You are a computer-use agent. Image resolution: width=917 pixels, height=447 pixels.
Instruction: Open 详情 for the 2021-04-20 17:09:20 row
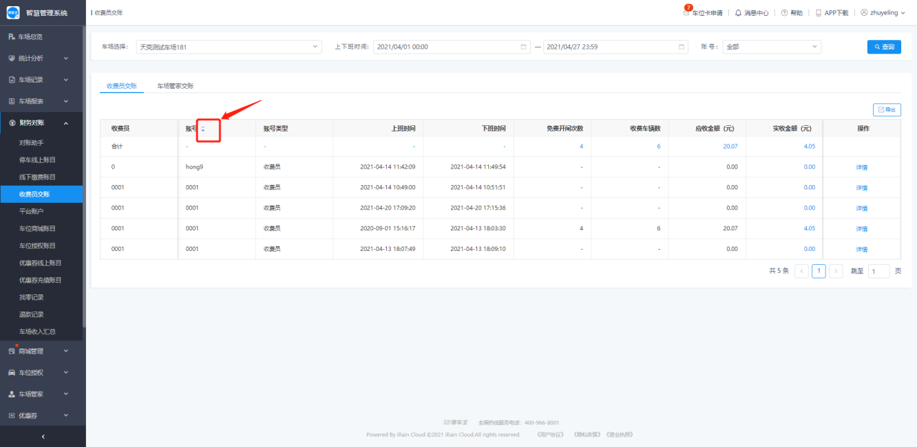tap(862, 208)
